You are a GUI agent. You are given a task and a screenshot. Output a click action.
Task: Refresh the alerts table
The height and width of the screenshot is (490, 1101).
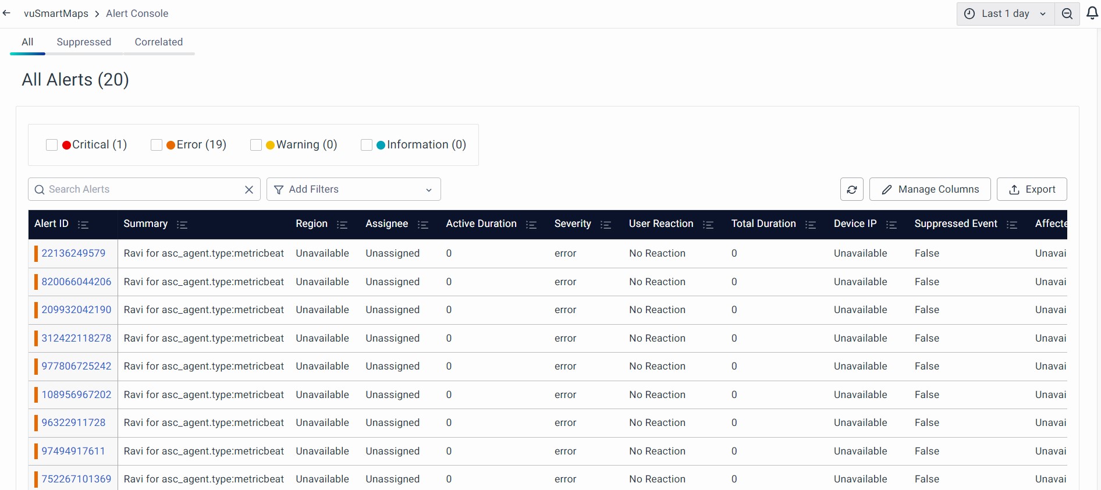[x=851, y=189]
